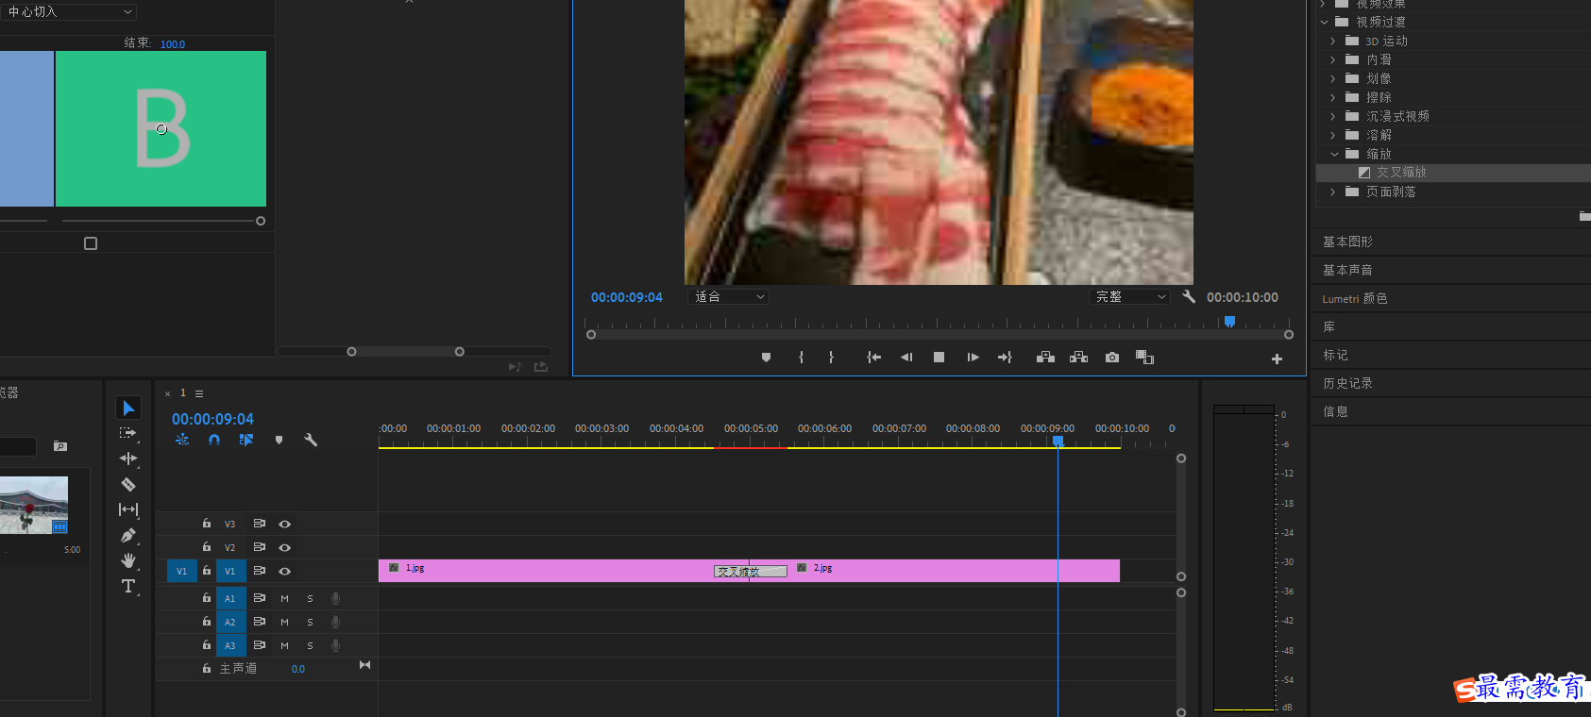Add a marker in the timeline header
Viewport: 1591px width, 717px height.
coord(279,440)
